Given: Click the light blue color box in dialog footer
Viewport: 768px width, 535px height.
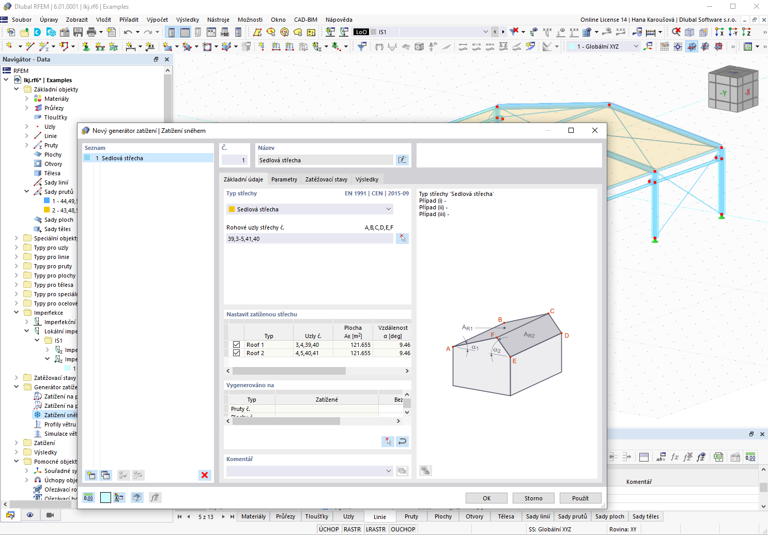Looking at the screenshot, I should [105, 497].
